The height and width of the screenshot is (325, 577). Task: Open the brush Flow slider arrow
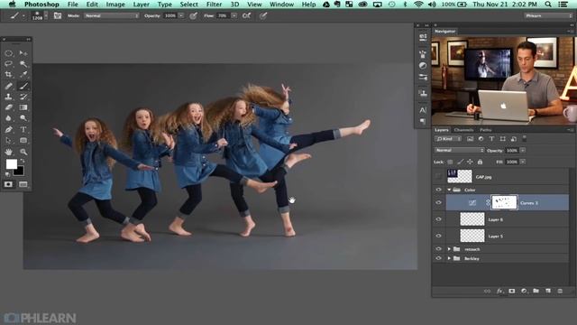pos(234,16)
